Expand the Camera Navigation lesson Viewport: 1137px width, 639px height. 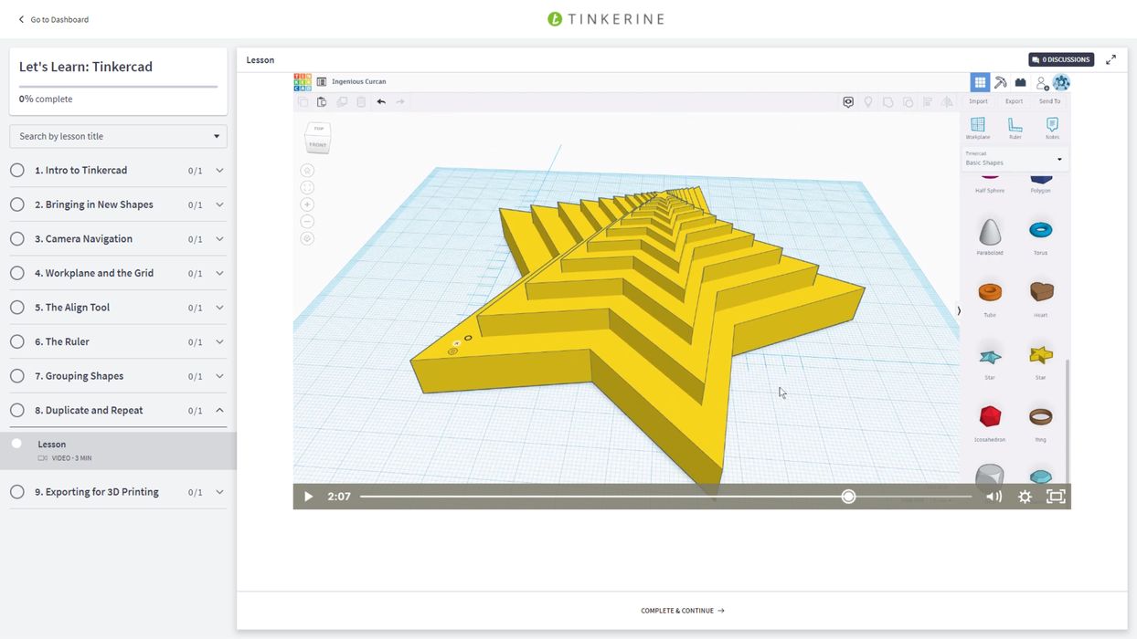(x=218, y=238)
